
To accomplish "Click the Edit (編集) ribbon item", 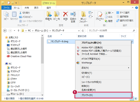I will [109, 17].
